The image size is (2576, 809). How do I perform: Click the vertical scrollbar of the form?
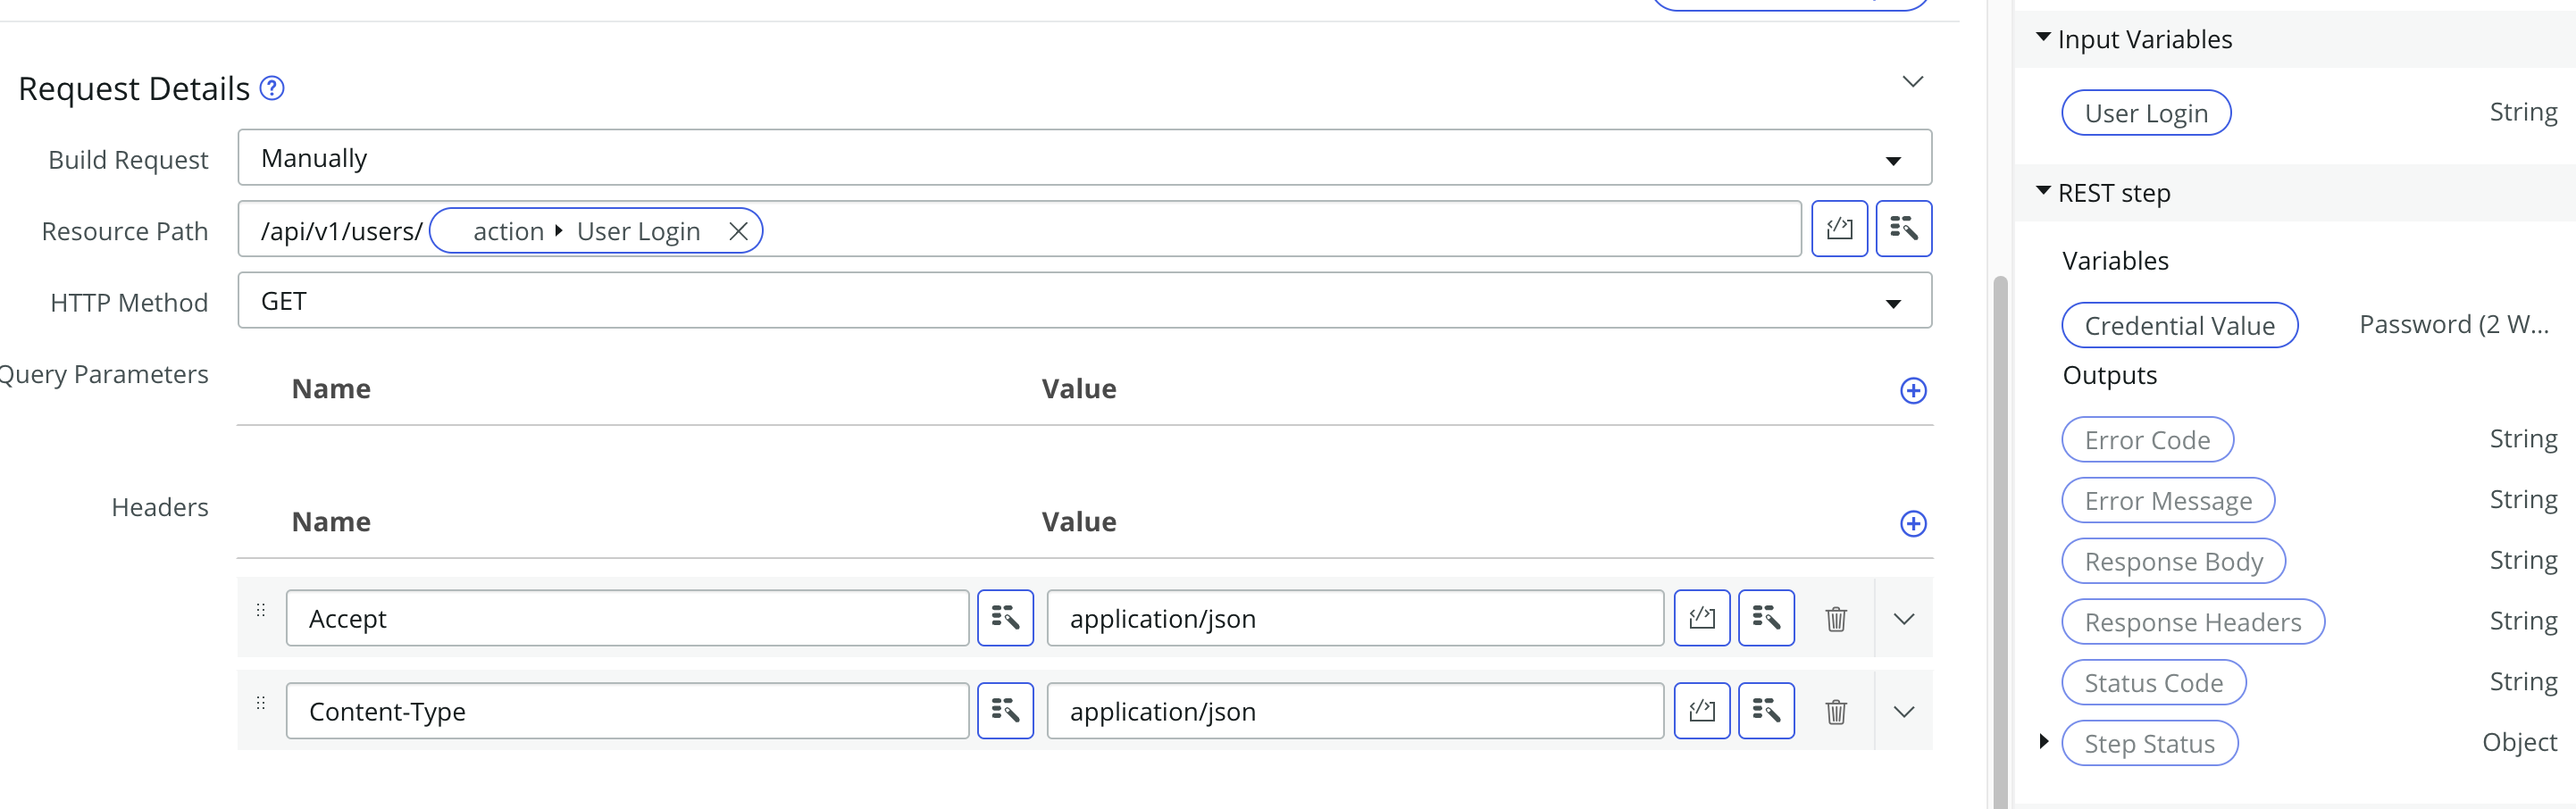point(2000,540)
